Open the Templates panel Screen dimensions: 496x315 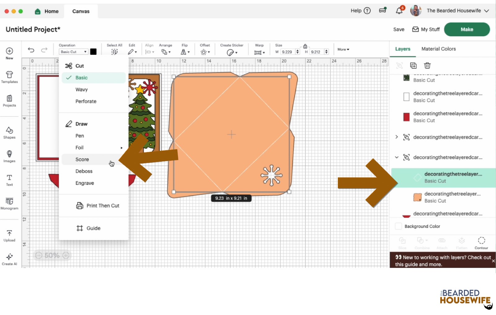pyautogui.click(x=9, y=77)
